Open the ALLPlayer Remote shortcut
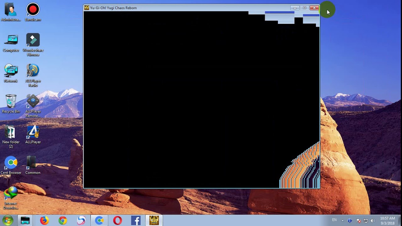This screenshot has width=402, height=226. click(33, 106)
